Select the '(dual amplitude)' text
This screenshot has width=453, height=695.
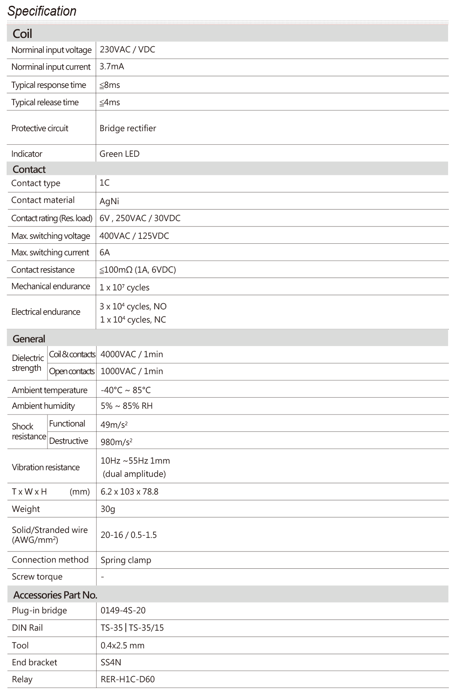(x=134, y=474)
